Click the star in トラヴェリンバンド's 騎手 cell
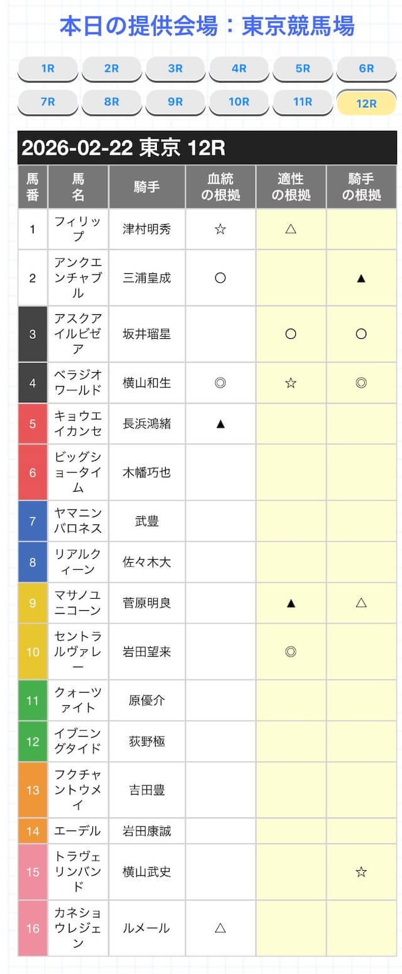 (x=361, y=872)
